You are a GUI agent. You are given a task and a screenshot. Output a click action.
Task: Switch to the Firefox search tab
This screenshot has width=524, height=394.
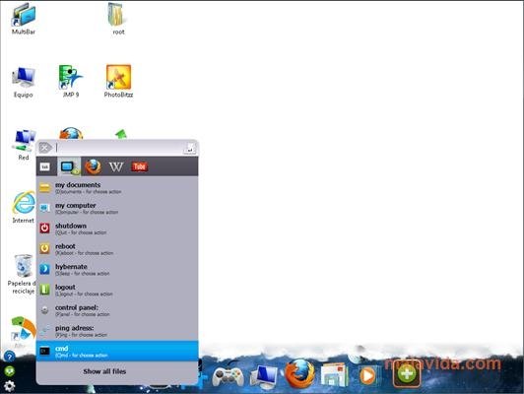94,166
